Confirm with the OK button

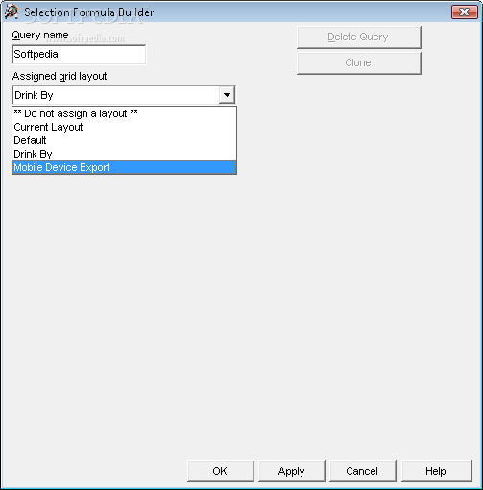click(221, 471)
